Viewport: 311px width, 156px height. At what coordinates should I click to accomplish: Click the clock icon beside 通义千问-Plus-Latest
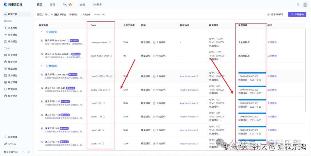pyautogui.click(x=68, y=40)
